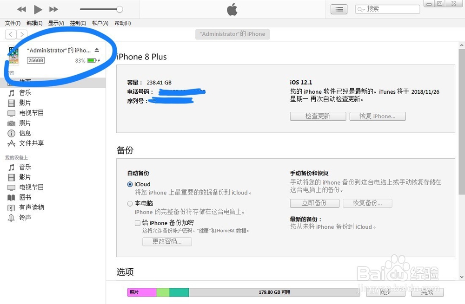This screenshot has height=304, width=465.
Task: Click the 完成 done button
Action: click(x=427, y=292)
